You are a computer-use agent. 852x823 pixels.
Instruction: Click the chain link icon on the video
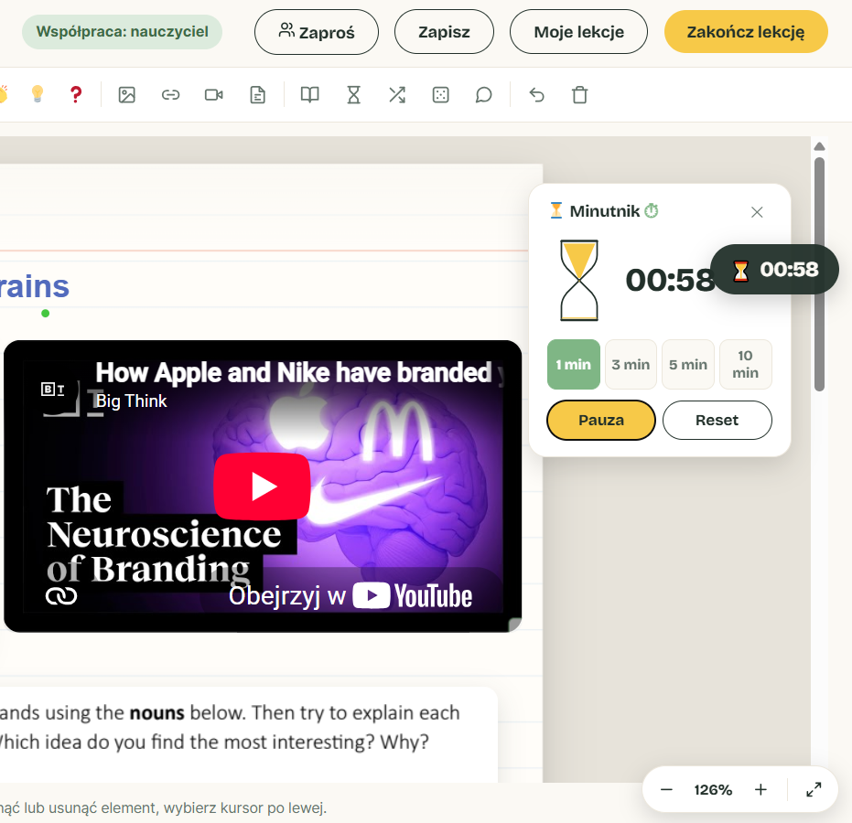[x=60, y=596]
